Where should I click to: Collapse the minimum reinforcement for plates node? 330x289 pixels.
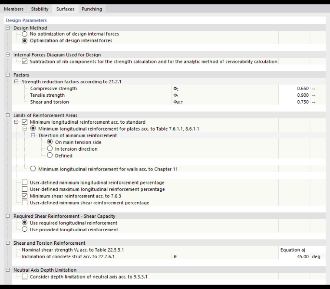25,129
